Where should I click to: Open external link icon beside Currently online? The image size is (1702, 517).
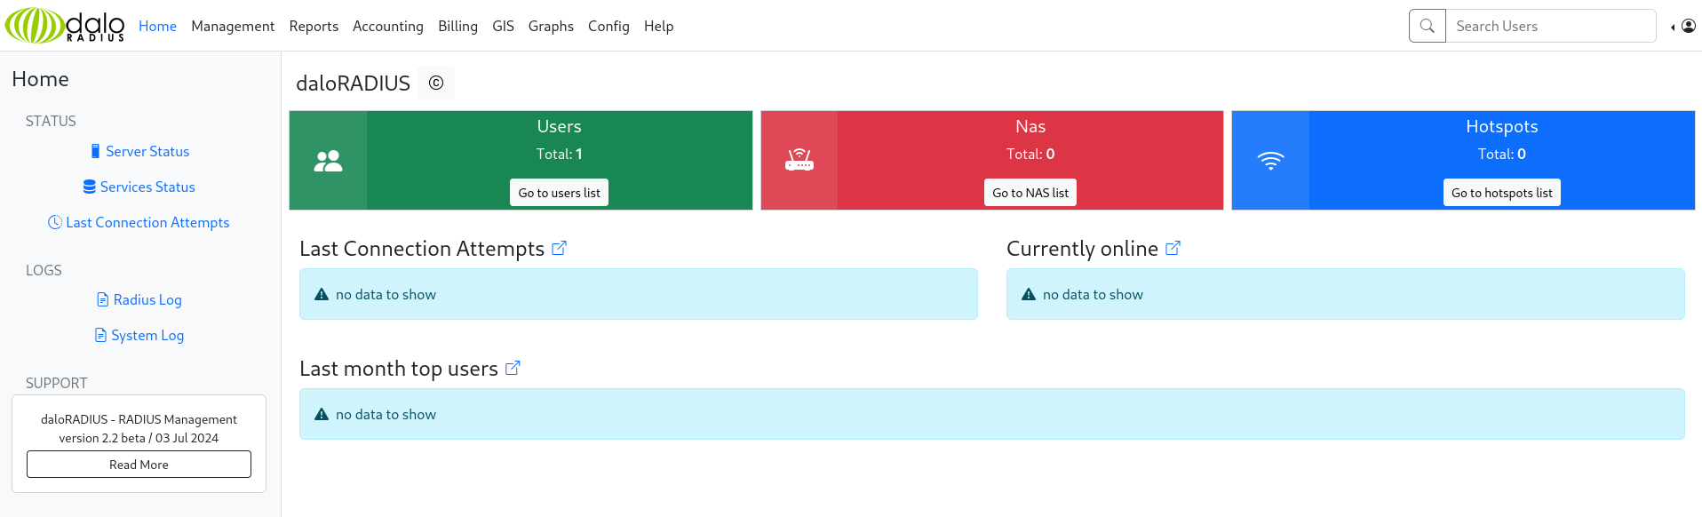coord(1173,249)
